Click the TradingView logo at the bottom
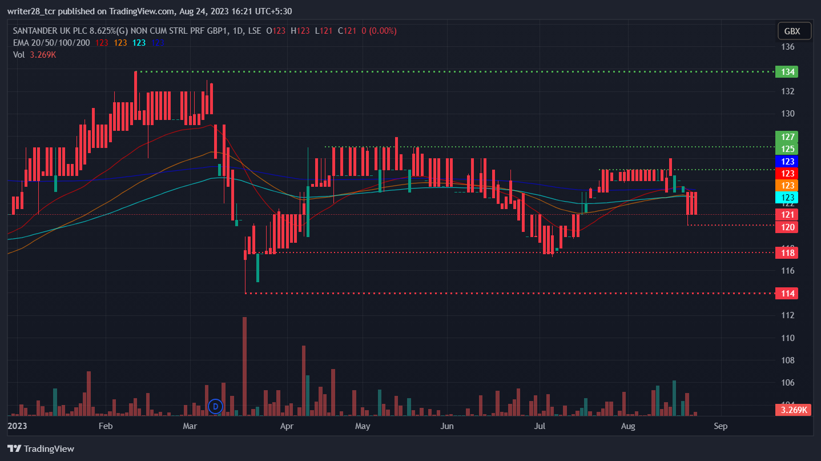 pos(41,448)
